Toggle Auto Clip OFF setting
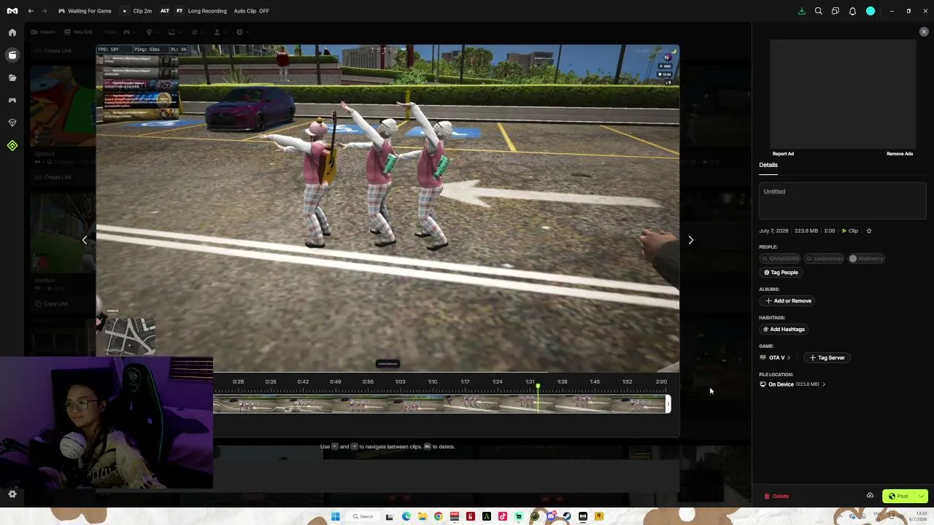 (251, 11)
